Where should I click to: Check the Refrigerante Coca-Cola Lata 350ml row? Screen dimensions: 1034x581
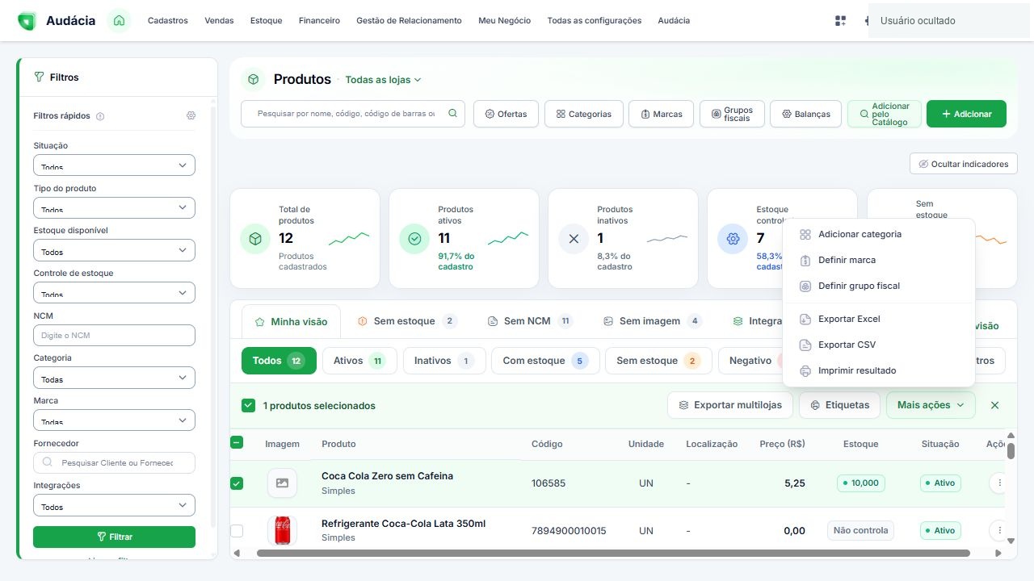tap(237, 531)
